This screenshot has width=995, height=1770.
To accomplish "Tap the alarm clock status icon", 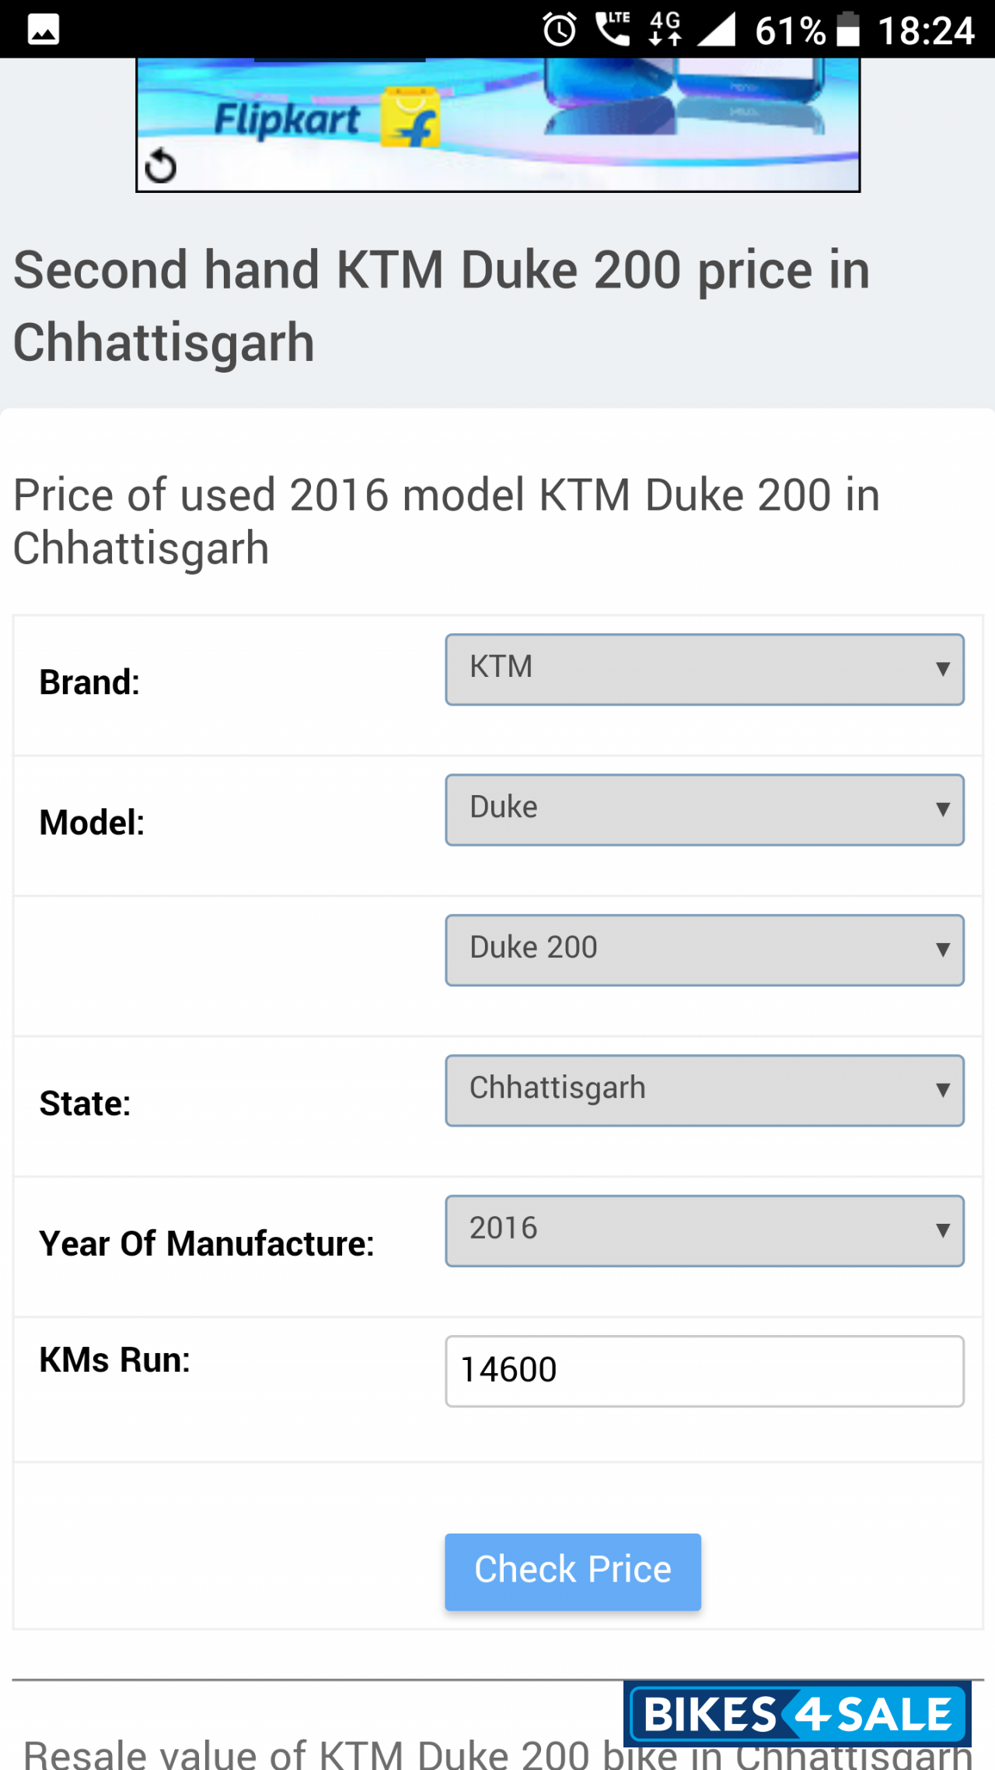I will point(560,30).
